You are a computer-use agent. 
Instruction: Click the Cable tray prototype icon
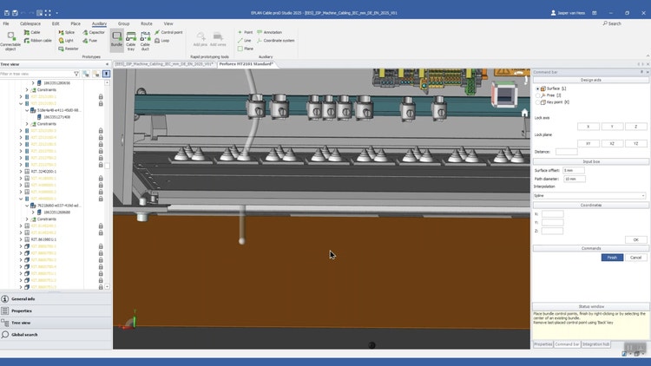coord(131,40)
